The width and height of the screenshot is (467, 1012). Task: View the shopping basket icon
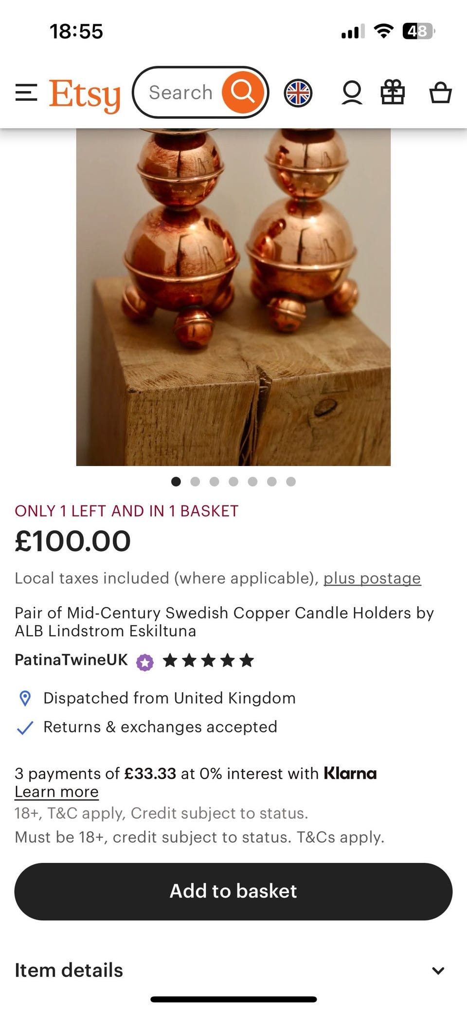tap(440, 93)
